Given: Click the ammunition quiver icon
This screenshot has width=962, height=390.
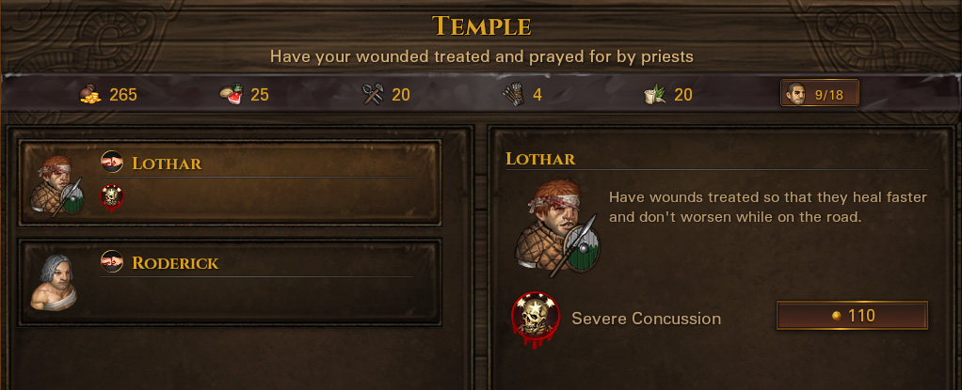Looking at the screenshot, I should click(513, 94).
